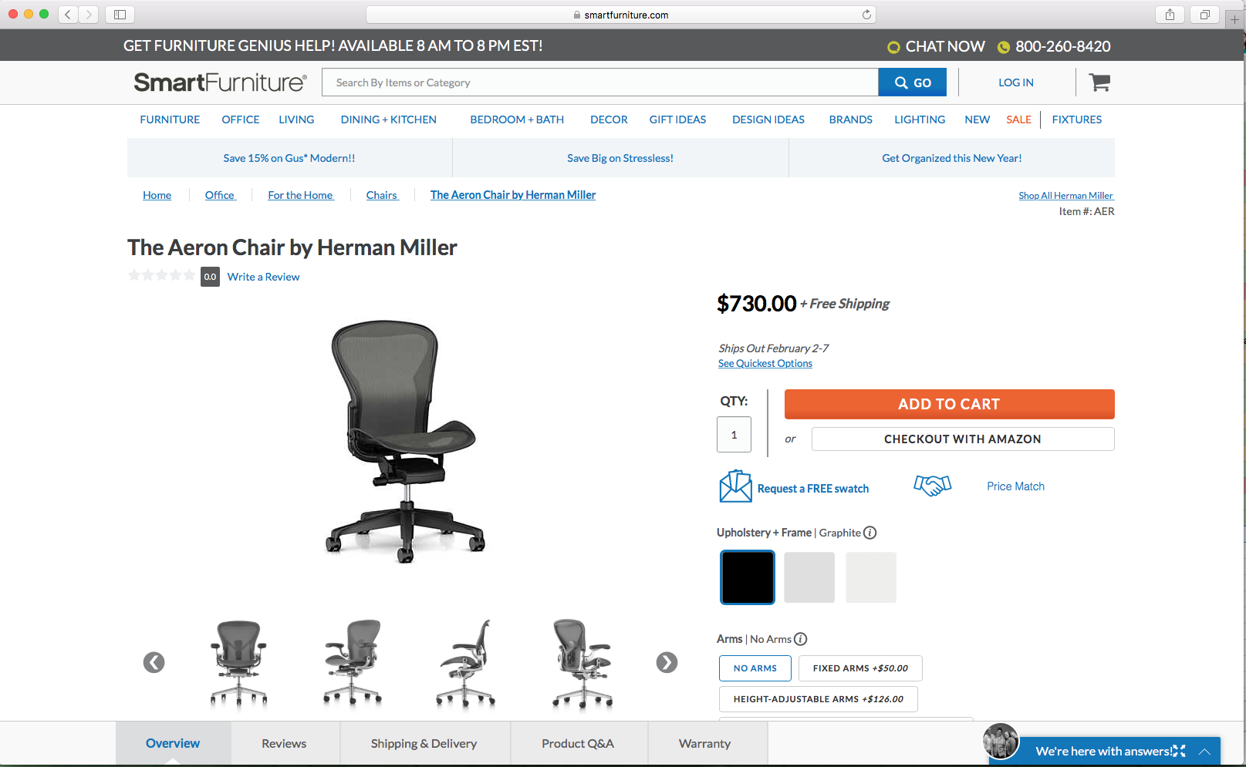
Task: Advance the thumbnail carousel with the right arrow
Action: pos(667,662)
